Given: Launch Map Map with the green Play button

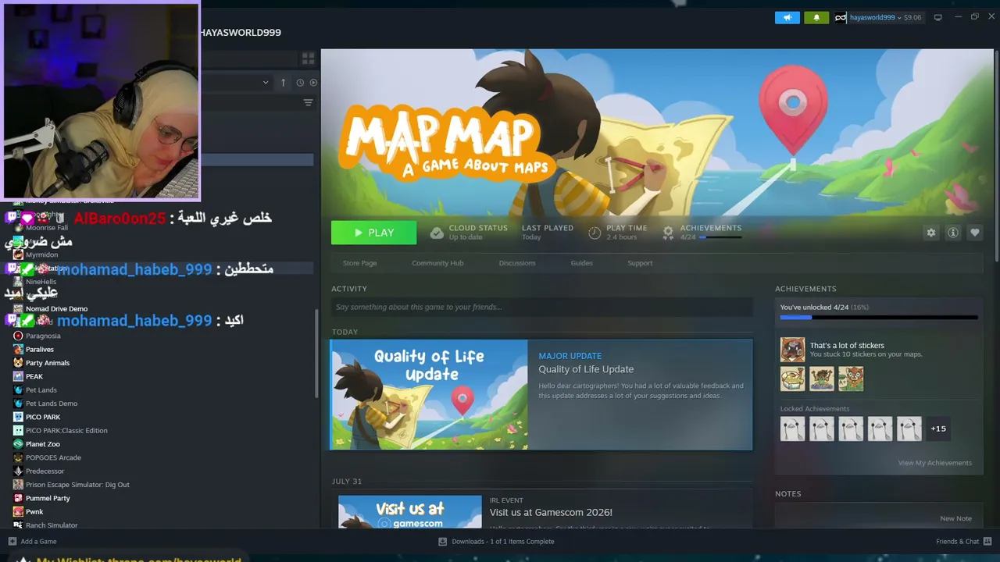Looking at the screenshot, I should 373,233.
